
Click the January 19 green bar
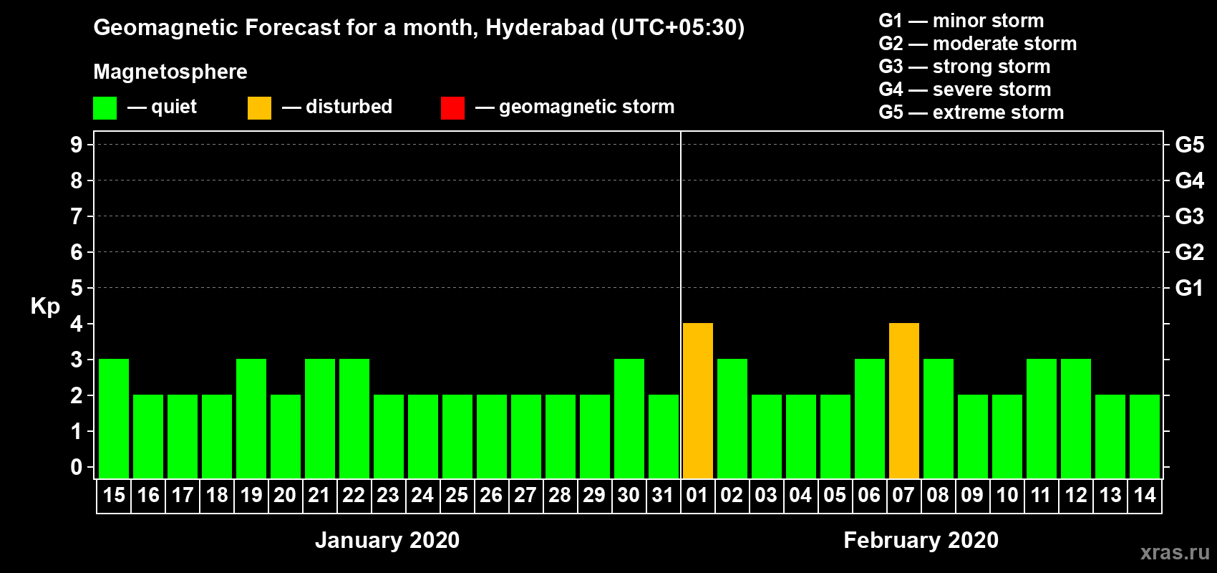point(251,419)
